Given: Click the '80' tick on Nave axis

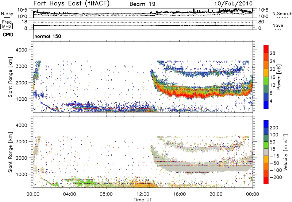Looking at the screenshot, I should (x=261, y=22).
